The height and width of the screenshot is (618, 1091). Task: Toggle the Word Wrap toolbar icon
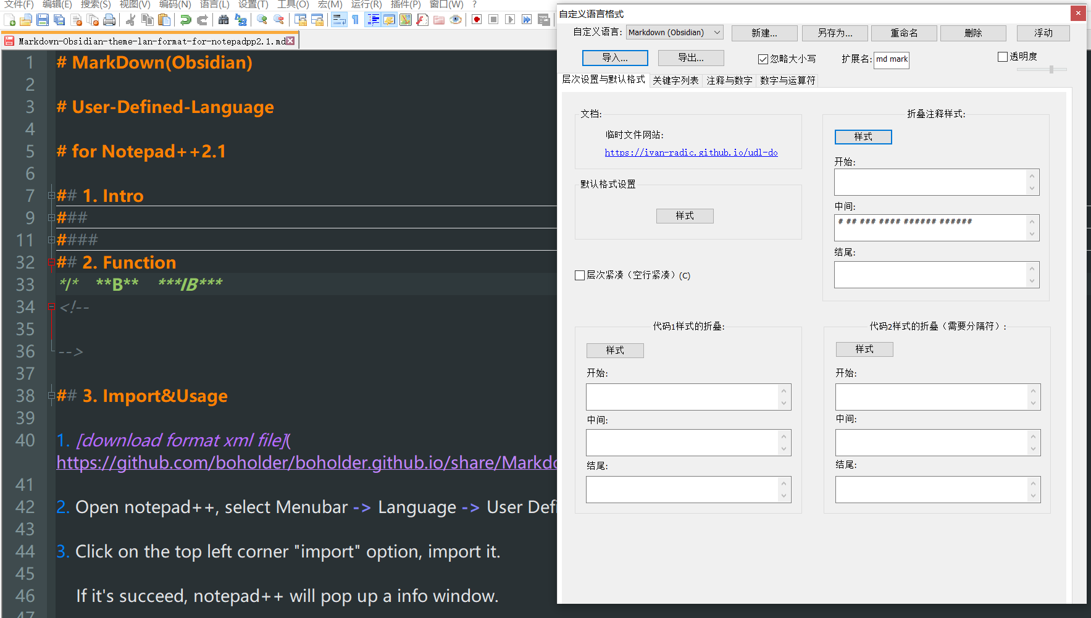click(339, 20)
